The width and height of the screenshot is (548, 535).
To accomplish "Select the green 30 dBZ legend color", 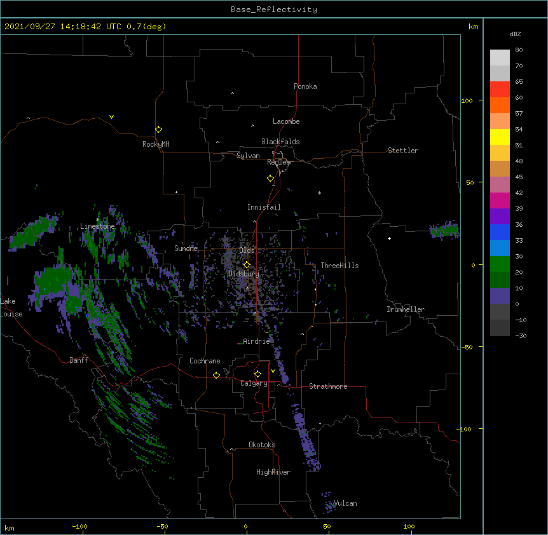I will click(x=500, y=264).
